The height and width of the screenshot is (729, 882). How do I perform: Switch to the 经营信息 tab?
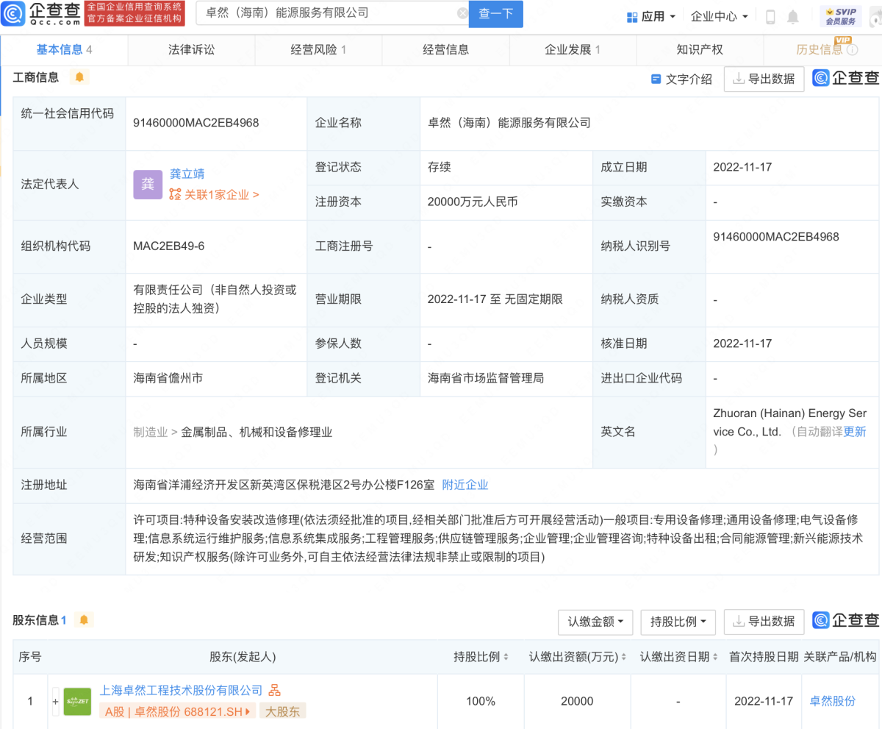click(445, 50)
